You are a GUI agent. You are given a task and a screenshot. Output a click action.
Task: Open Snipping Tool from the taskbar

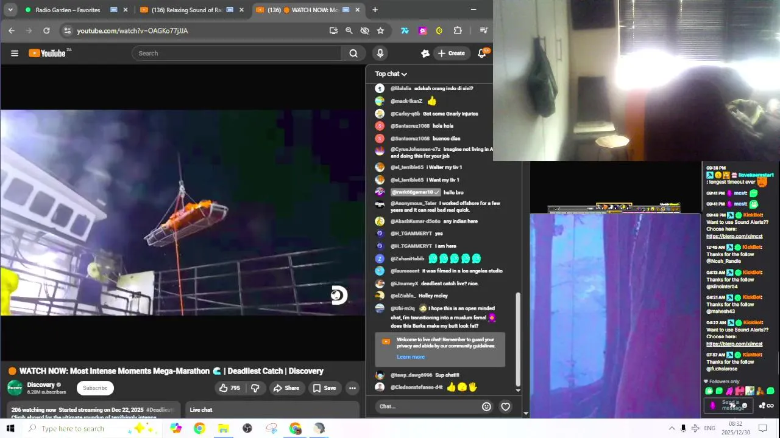[271, 428]
